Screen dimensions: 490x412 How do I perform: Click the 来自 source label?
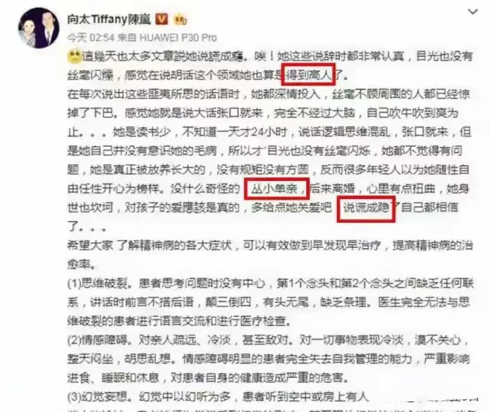coord(126,38)
